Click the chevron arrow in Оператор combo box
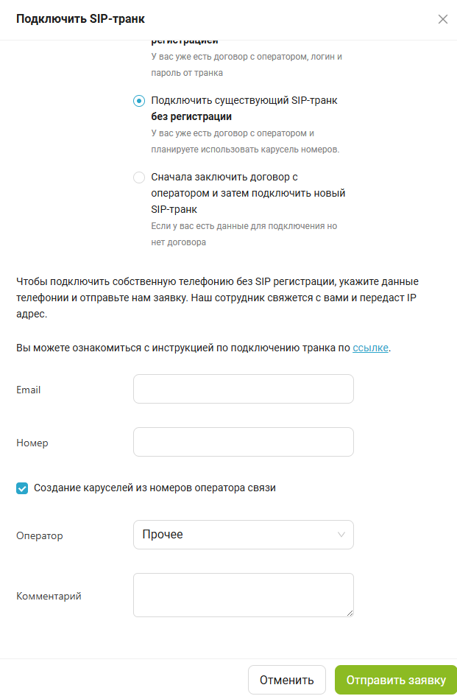The height and width of the screenshot is (696, 457). (341, 535)
